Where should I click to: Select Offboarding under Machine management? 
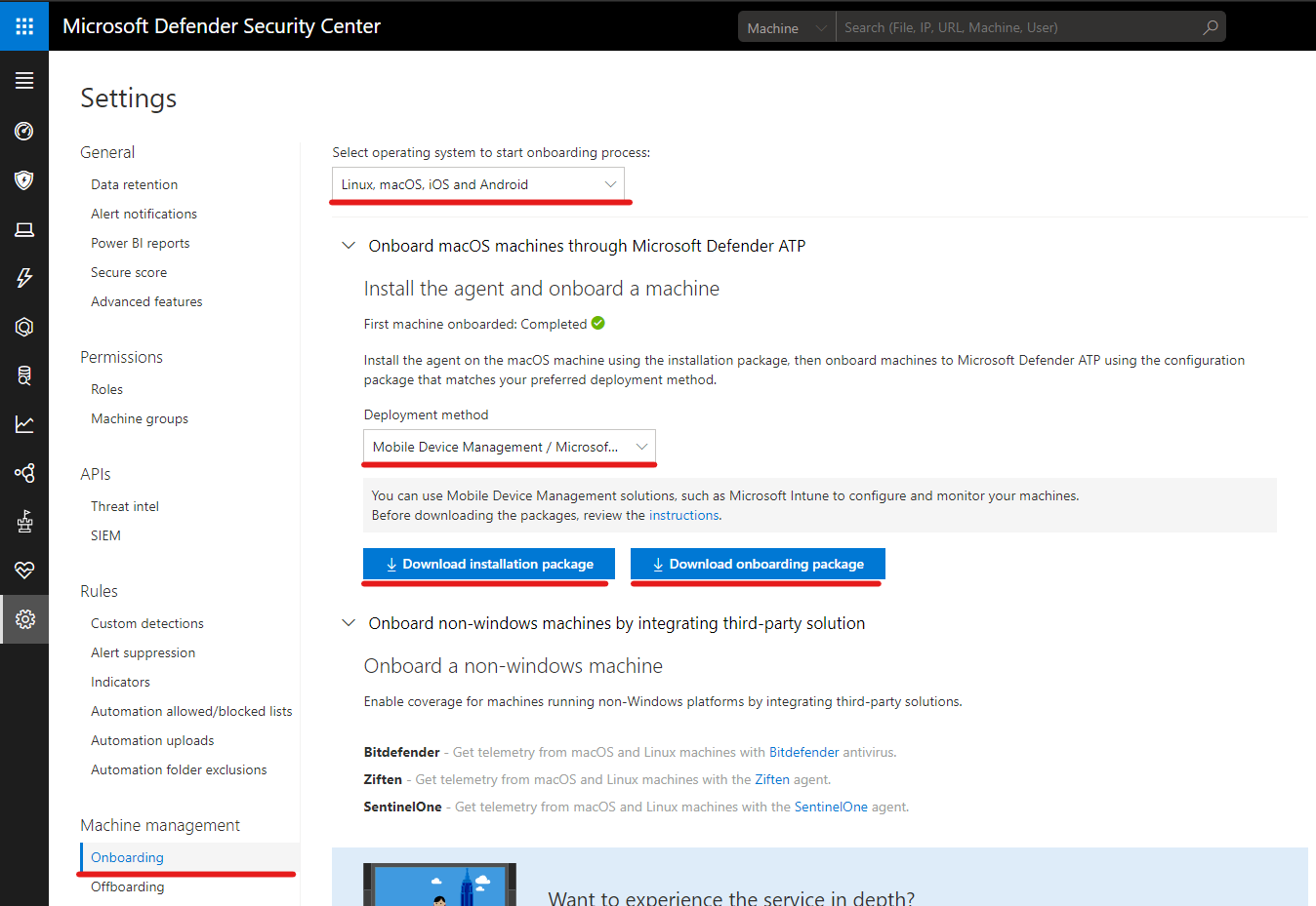[128, 886]
